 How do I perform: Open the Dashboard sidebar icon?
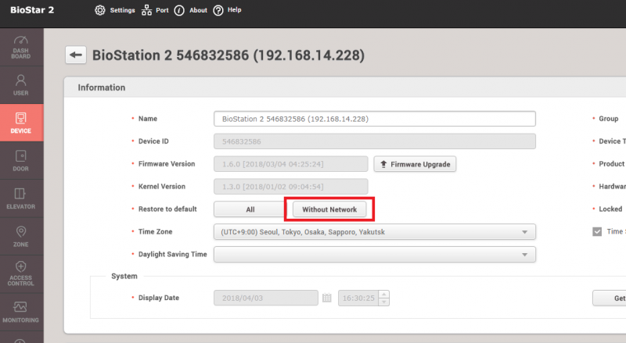[x=21, y=46]
